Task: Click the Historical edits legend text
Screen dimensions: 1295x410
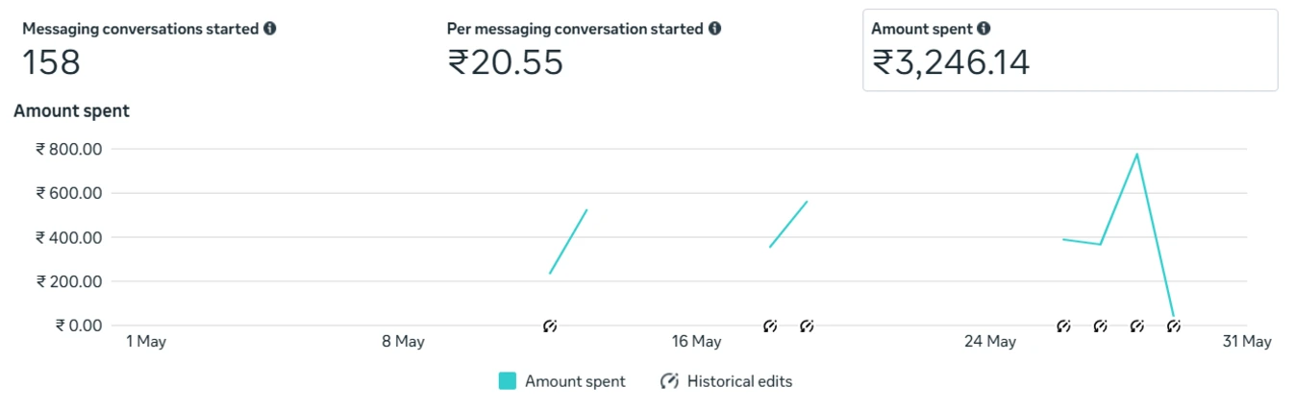Action: pos(739,381)
